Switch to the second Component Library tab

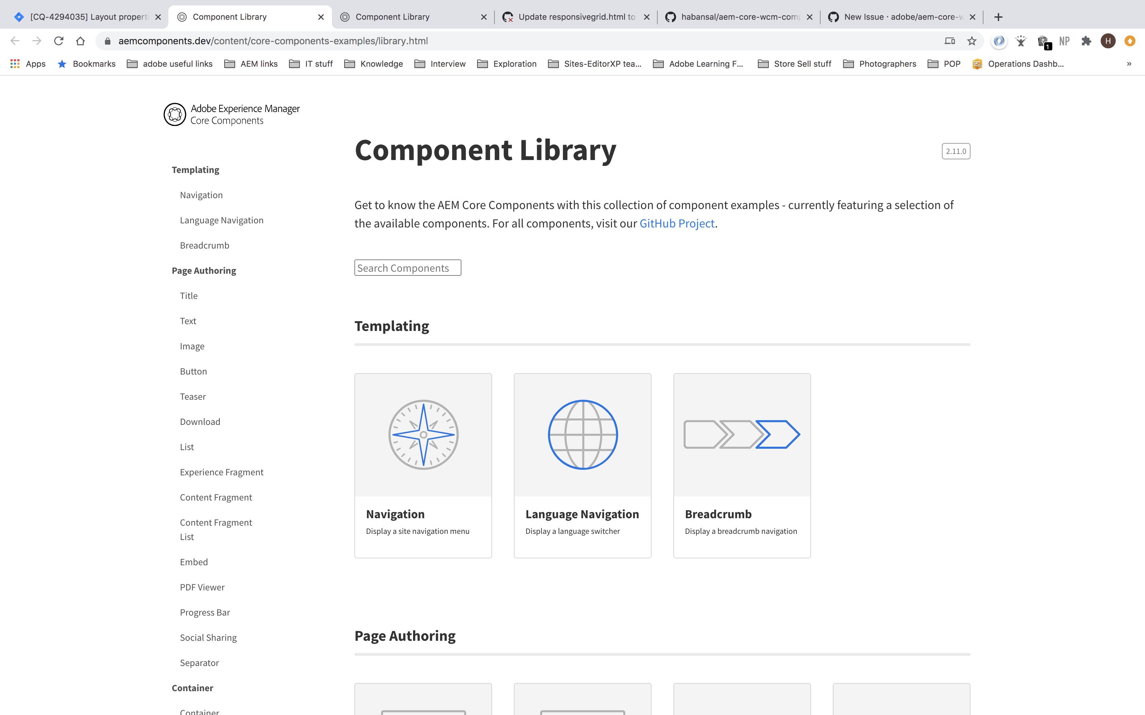392,17
